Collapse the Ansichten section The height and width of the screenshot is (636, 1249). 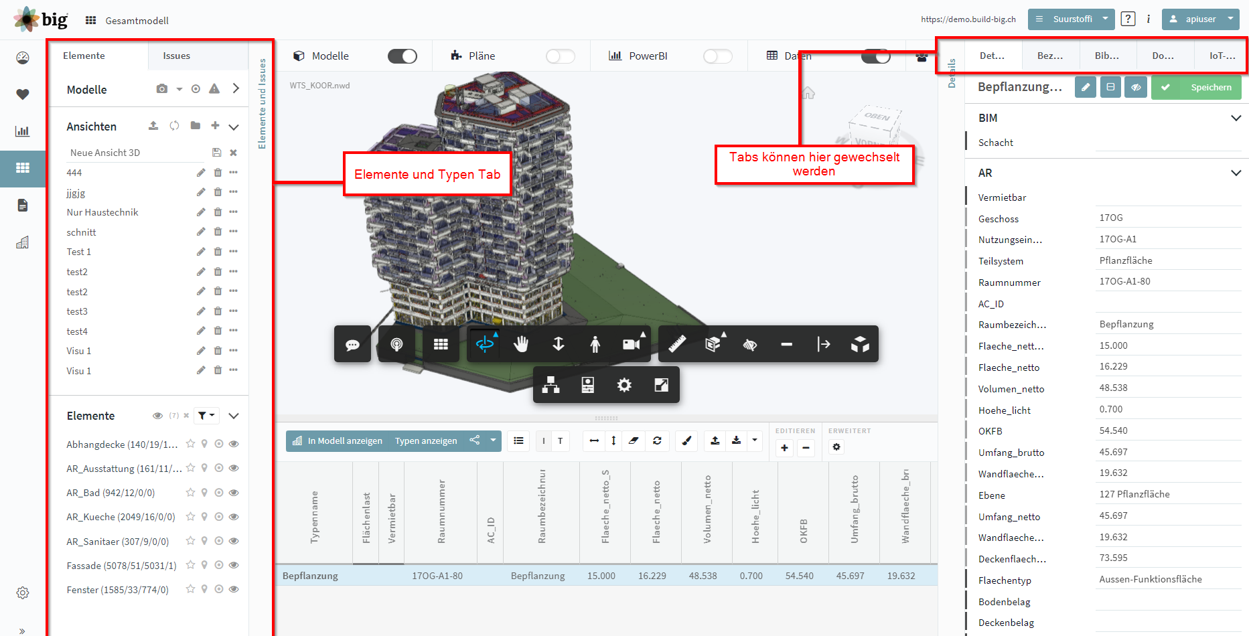point(234,127)
